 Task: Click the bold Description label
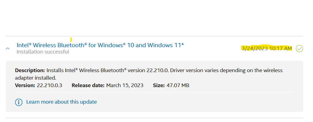30,70
